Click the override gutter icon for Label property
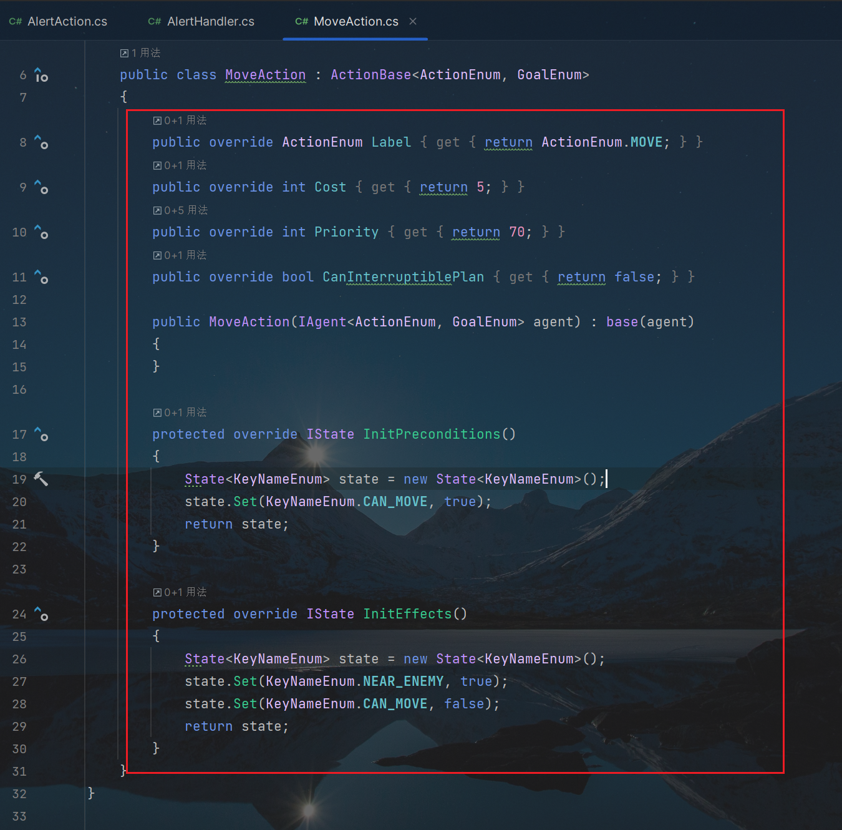Screen dimensions: 842x830 (41, 143)
